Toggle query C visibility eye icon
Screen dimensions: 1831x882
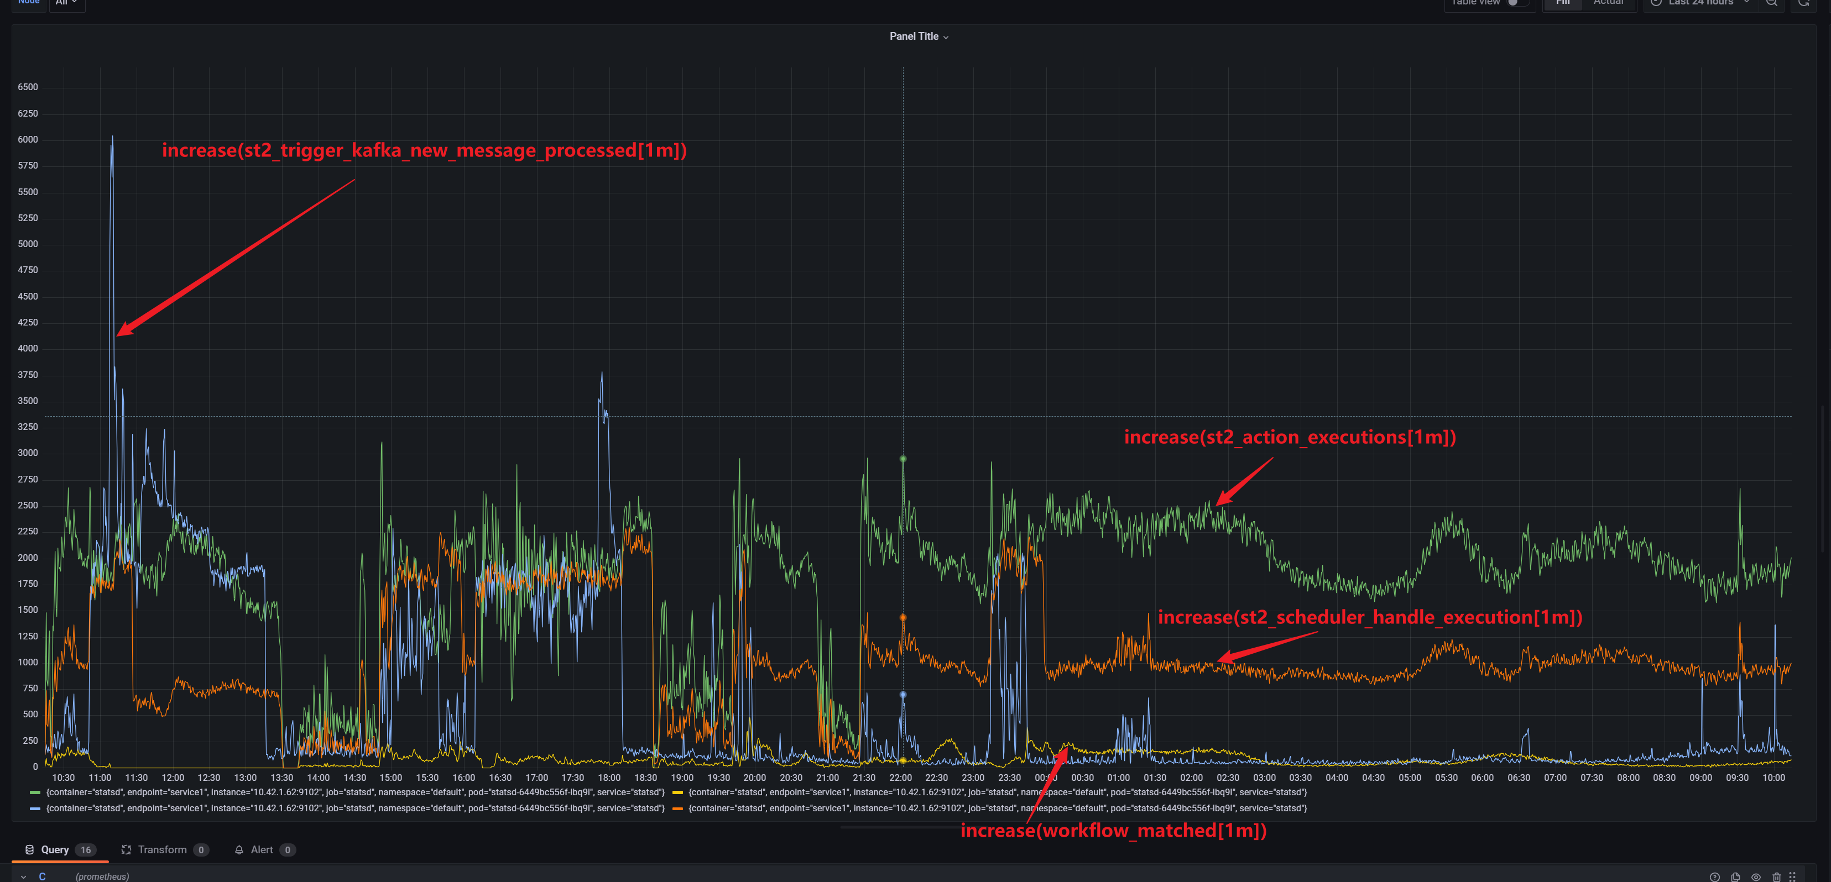tap(1756, 877)
